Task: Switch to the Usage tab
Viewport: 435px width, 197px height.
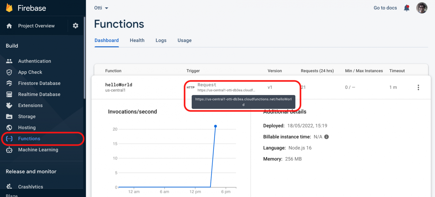Action: pyautogui.click(x=184, y=41)
